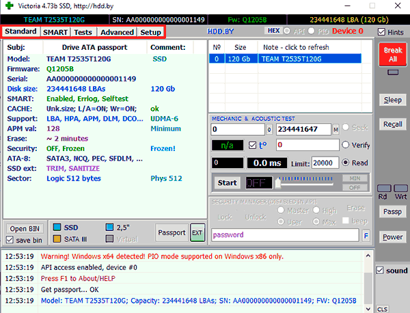Adjust the acoustic test slider handle
Viewport: 410px width, 313px height.
tap(277, 182)
